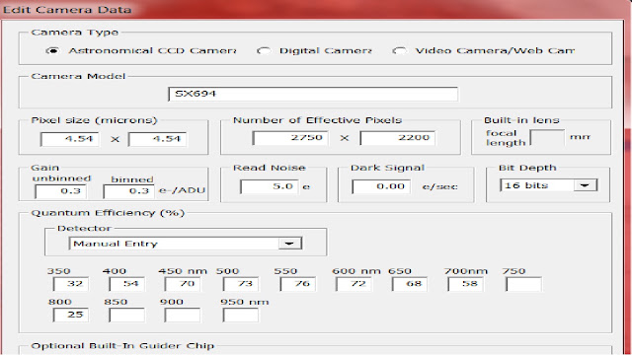Open the Bit Depth dropdown arrow
632x355 pixels.
click(586, 185)
